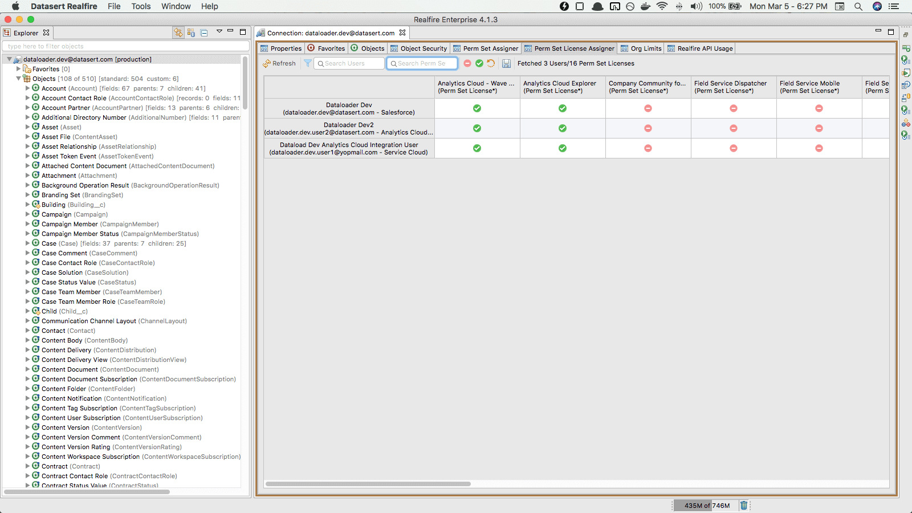Open the Org Limits tab
Viewport: 912px width, 513px height.
click(x=641, y=48)
